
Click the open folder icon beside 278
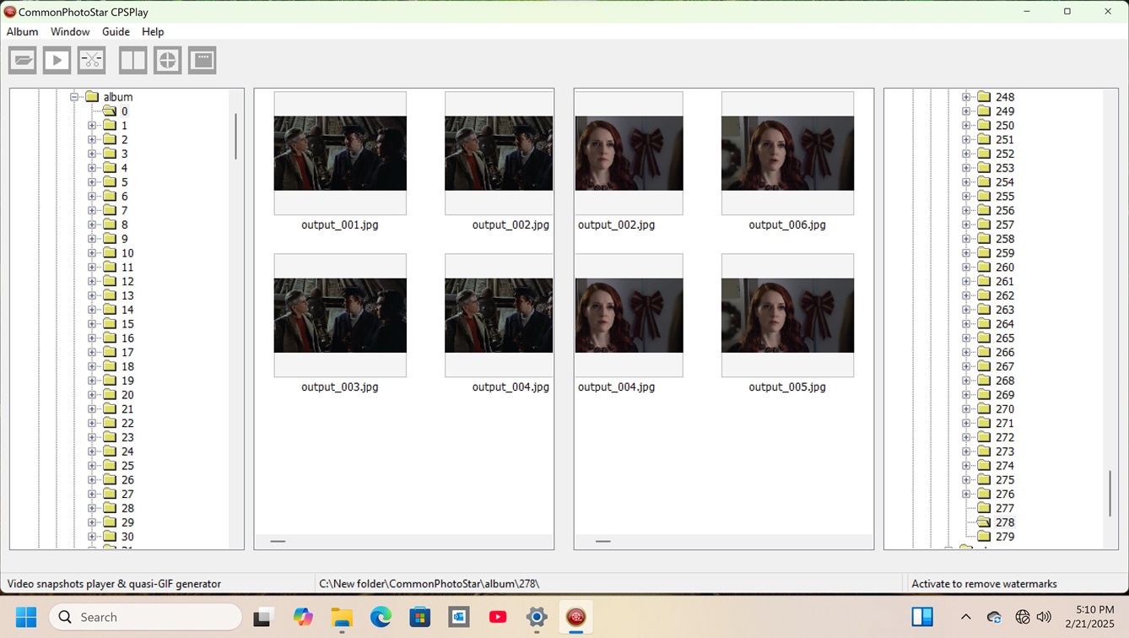coord(984,522)
